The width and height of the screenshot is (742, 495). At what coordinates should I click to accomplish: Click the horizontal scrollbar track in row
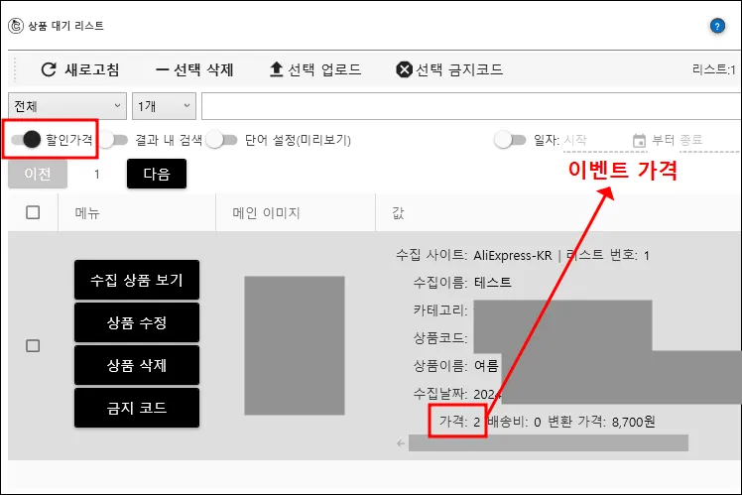point(549,443)
